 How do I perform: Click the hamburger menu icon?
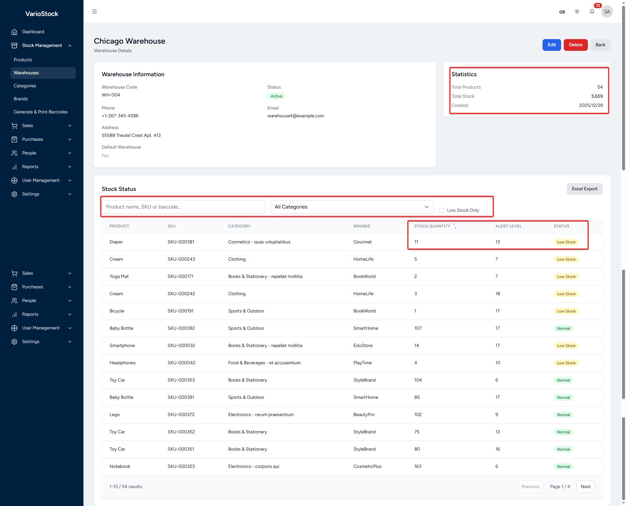click(x=95, y=12)
